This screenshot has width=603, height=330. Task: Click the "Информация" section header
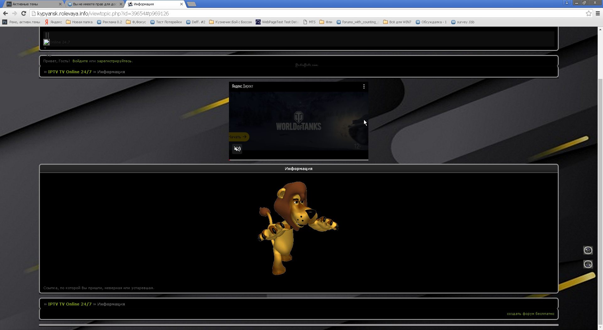point(298,169)
